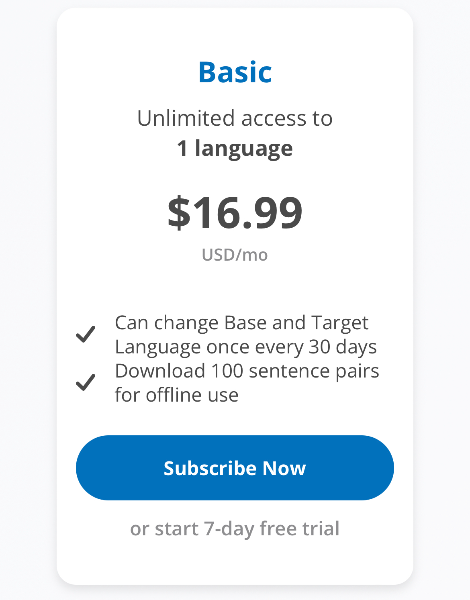
Task: Click the dollar sign in the price
Action: (179, 212)
